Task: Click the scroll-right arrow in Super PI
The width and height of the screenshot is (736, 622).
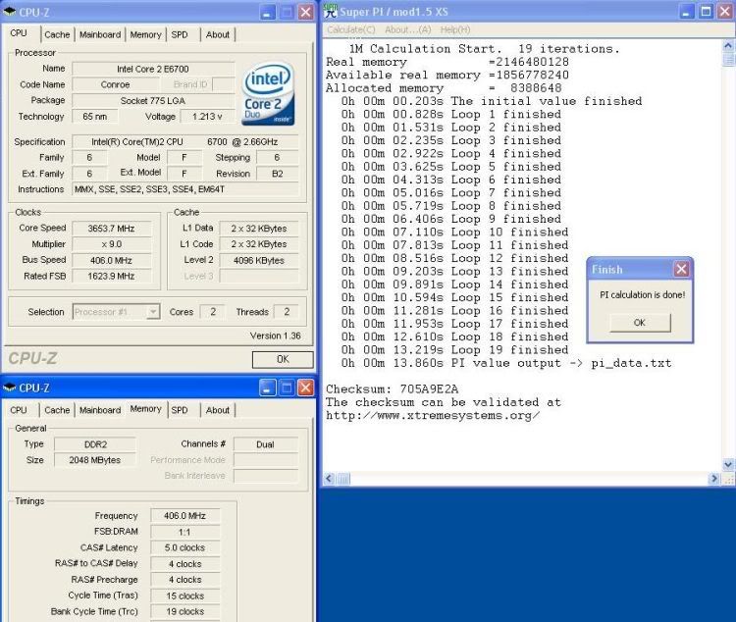Action: [714, 479]
